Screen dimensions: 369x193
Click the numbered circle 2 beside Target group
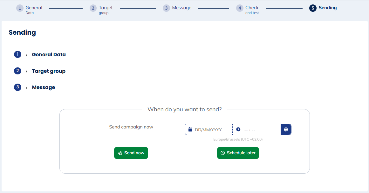(17, 71)
